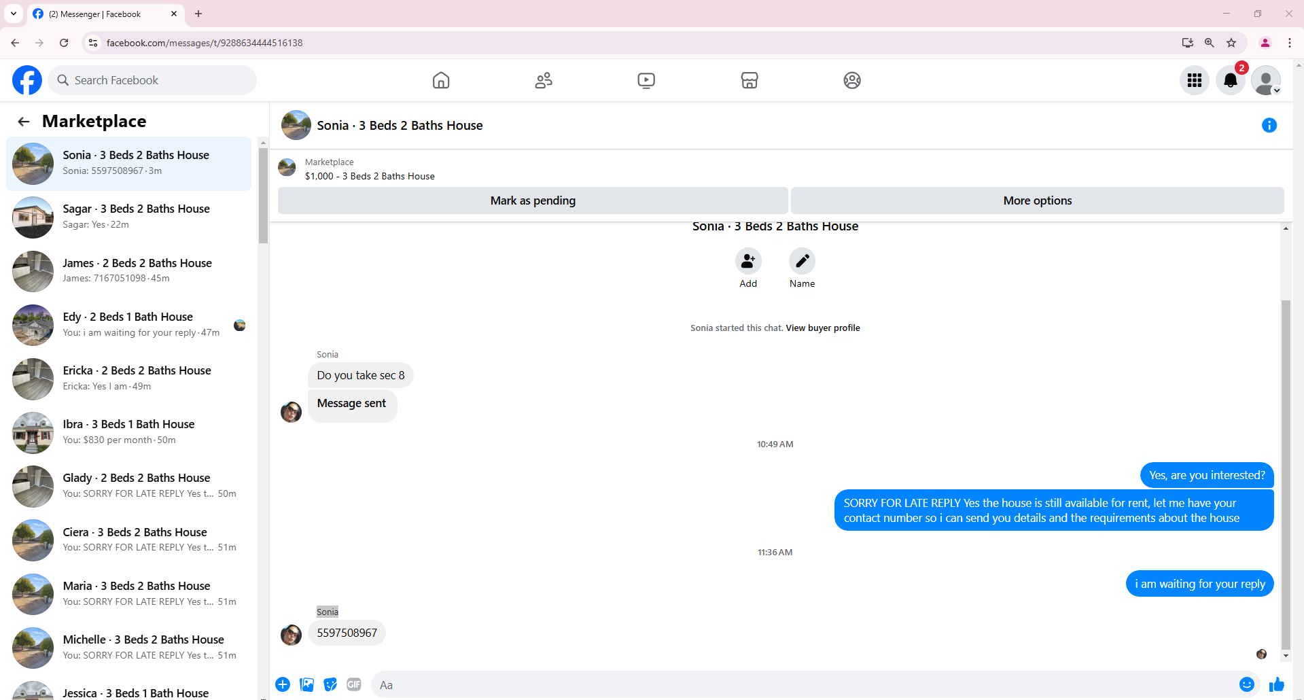This screenshot has width=1304, height=700.
Task: Open the Groups icon in top navigation
Action: click(852, 80)
